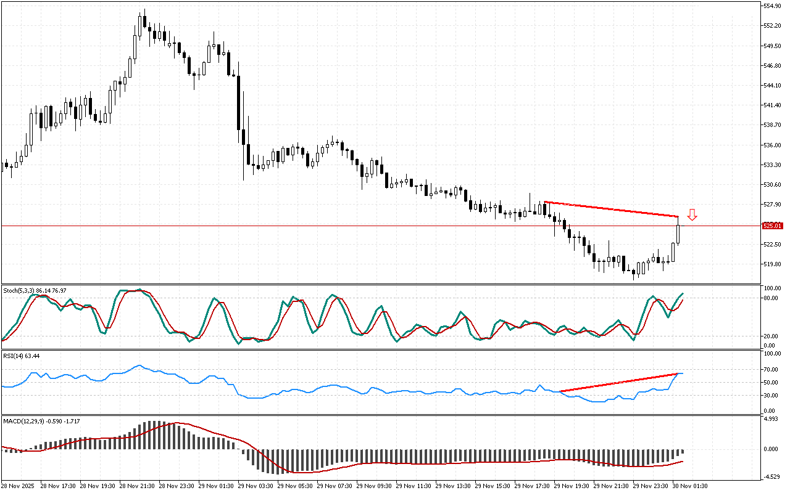Click the 70.00 level on RSI scale
Screen dimensions: 790x493
pos(770,369)
